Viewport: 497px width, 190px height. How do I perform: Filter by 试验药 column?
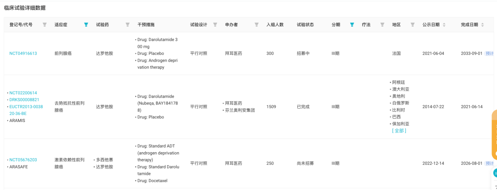(x=127, y=25)
